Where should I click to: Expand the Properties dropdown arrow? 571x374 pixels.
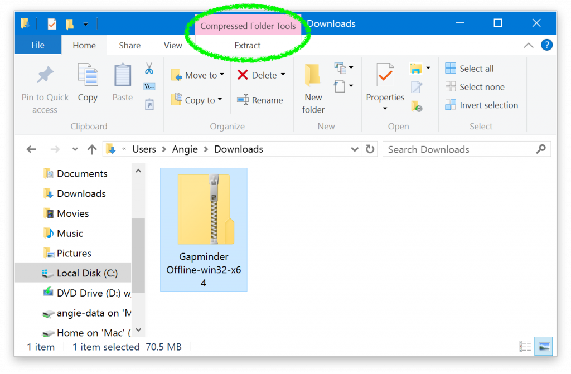click(385, 109)
